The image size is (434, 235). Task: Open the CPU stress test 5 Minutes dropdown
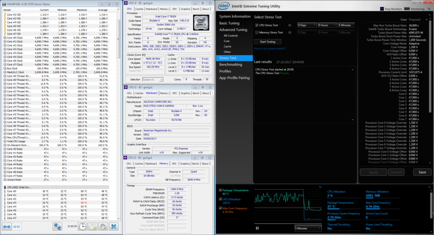(346, 25)
